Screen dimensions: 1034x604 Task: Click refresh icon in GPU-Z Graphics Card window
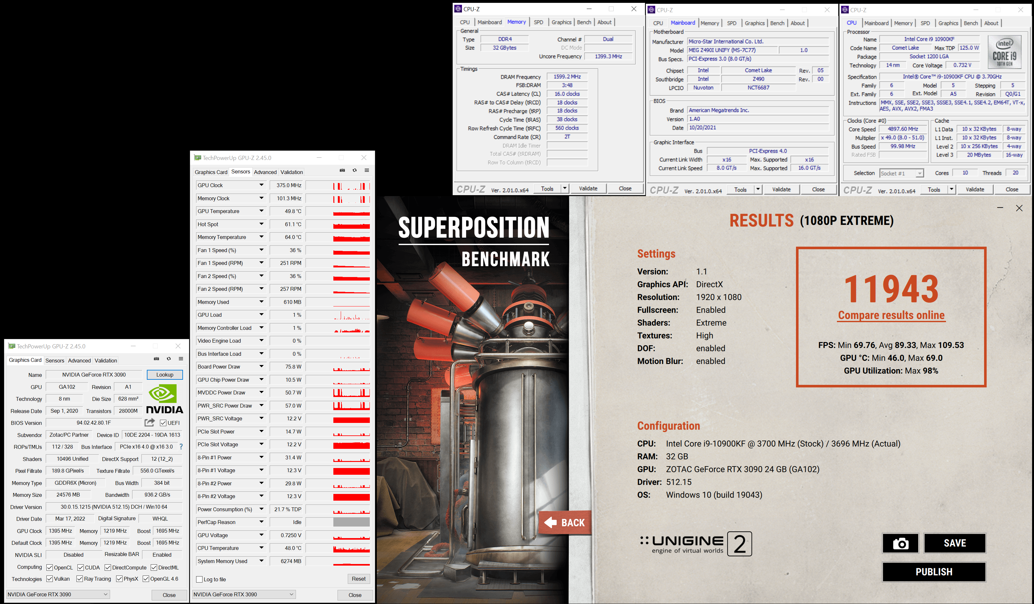169,359
